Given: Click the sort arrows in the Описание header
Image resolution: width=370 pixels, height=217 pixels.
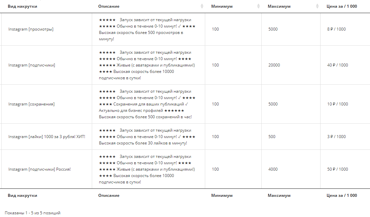Looking at the screenshot, I should (202, 6).
